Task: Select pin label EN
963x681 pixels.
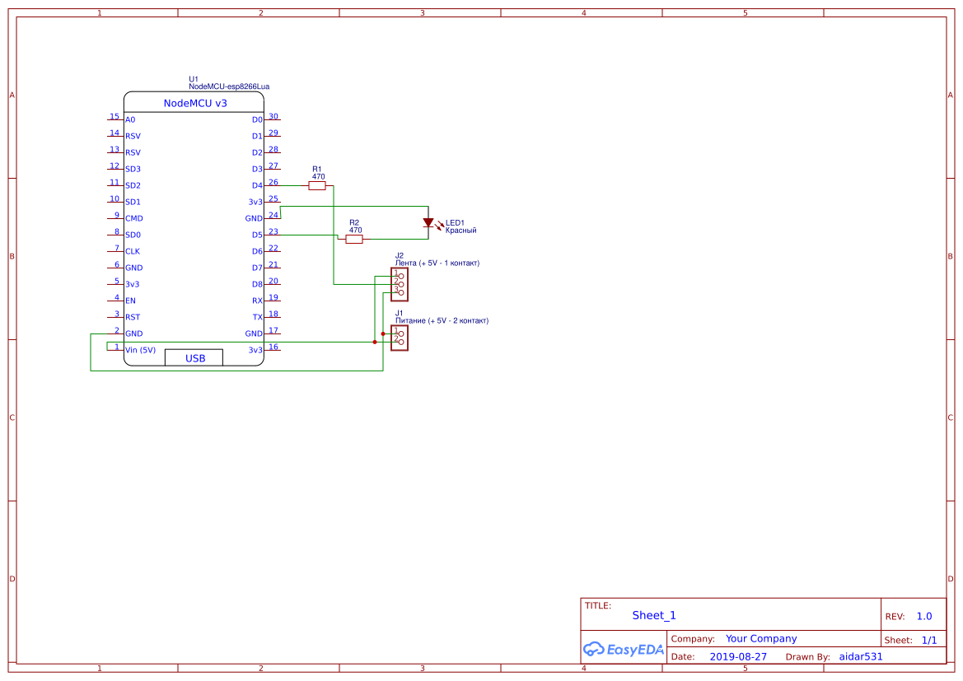Action: pyautogui.click(x=130, y=301)
